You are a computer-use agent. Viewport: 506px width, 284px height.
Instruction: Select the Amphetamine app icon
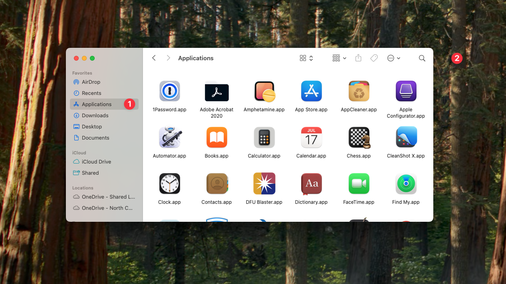click(264, 91)
